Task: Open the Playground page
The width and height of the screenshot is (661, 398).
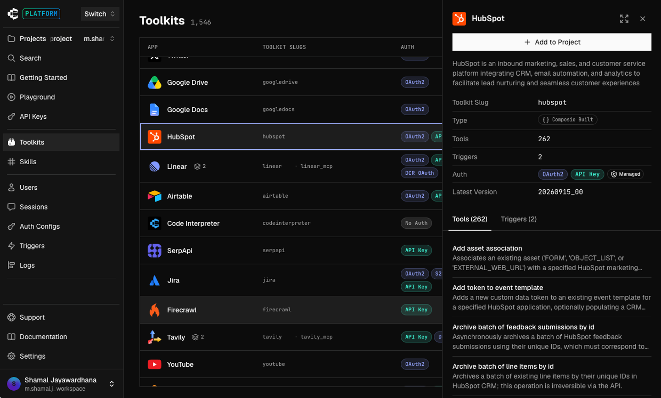Action: click(62, 97)
